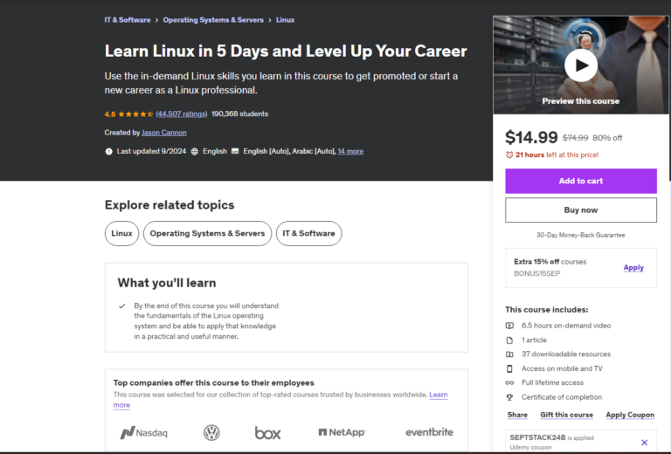The image size is (671, 454).
Task: Click the NetApp logo
Action: pos(342,432)
